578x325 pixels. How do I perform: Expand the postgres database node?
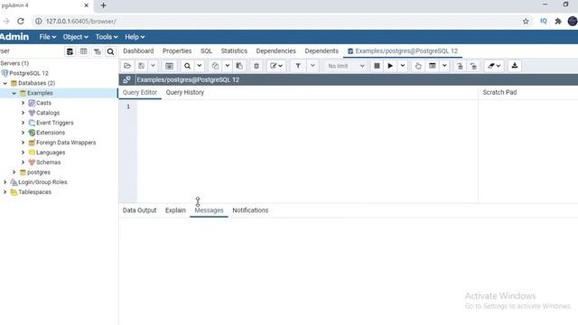(14, 172)
